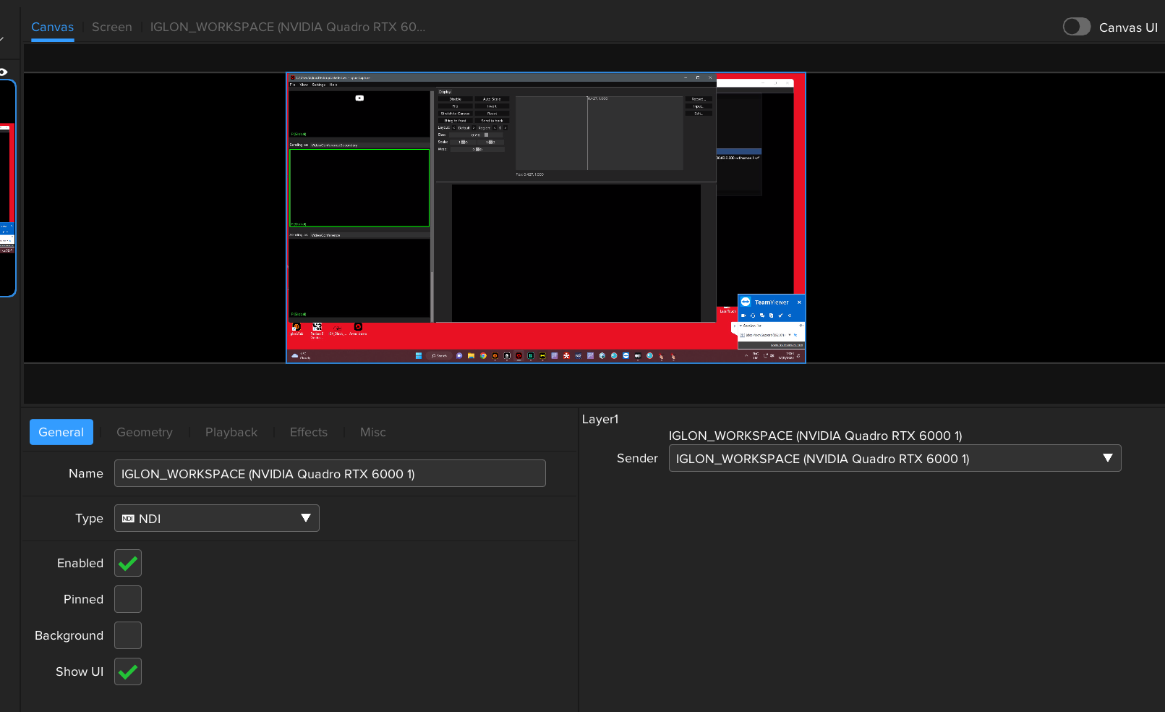
Task: Toggle the eye visibility icon above layer thumbnail
Action: (3, 72)
